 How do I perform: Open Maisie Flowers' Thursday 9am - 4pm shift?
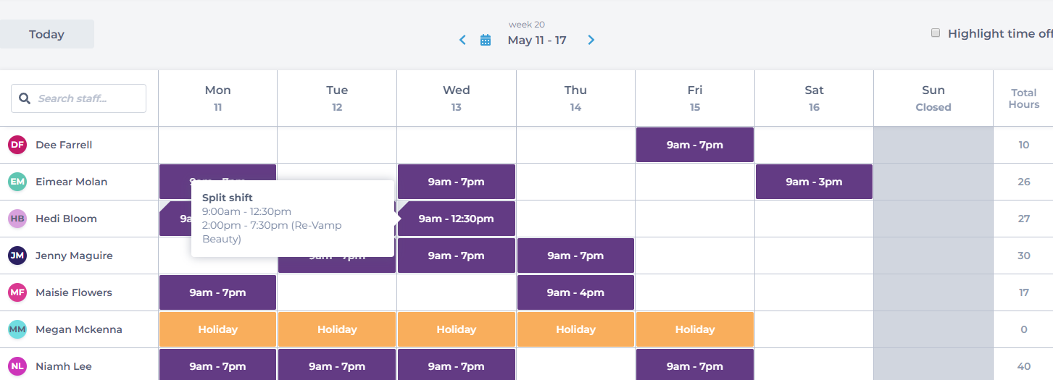[x=575, y=292]
